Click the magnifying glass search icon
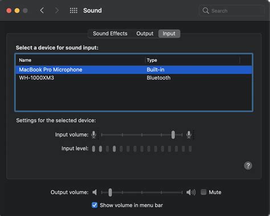 [x=206, y=11]
